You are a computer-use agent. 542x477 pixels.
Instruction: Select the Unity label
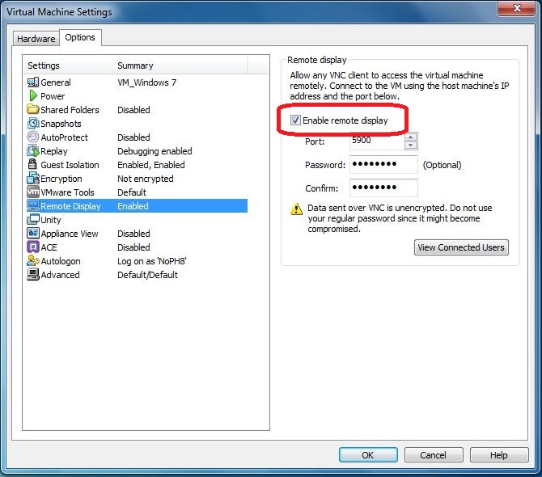click(x=51, y=220)
